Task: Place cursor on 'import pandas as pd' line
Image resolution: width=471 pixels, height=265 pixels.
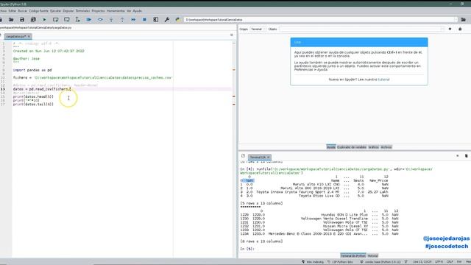Action: click(x=32, y=70)
